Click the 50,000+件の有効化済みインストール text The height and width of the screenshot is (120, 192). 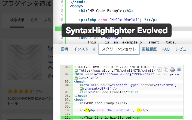pyautogui.click(x=31, y=101)
